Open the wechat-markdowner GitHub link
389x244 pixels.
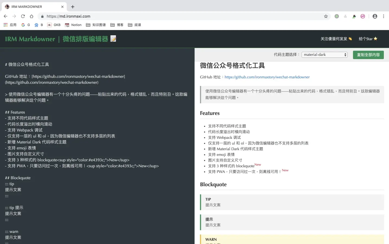tap(267, 77)
